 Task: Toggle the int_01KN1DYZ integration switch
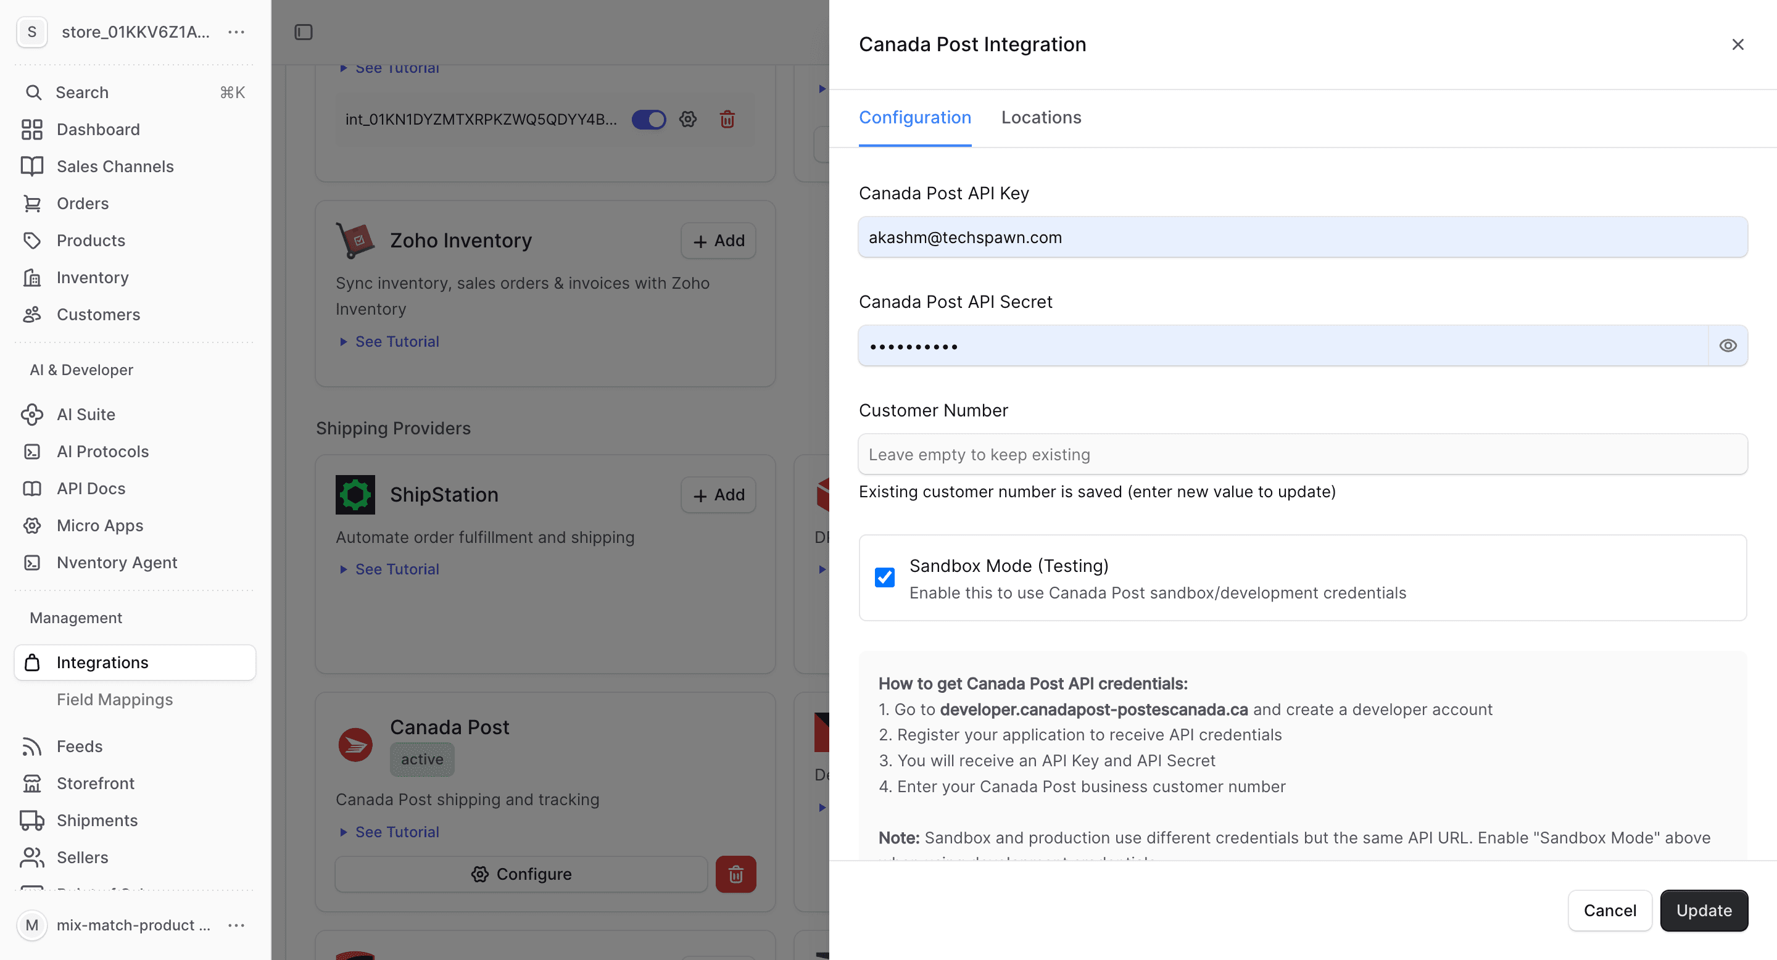pos(649,119)
